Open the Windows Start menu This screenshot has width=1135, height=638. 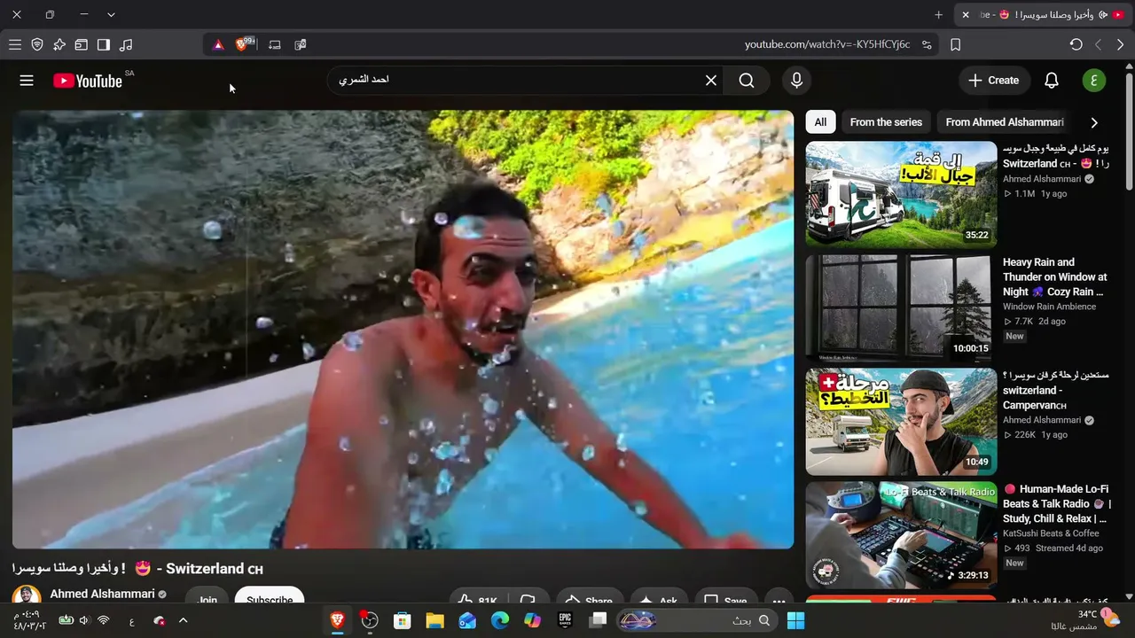click(x=796, y=620)
